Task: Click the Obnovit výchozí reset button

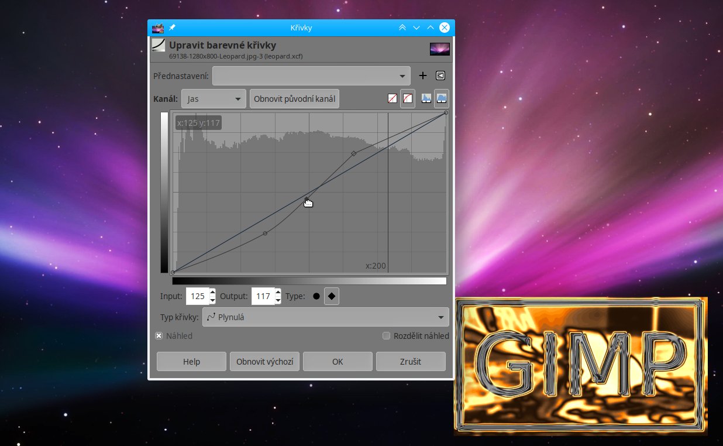Action: tap(264, 362)
